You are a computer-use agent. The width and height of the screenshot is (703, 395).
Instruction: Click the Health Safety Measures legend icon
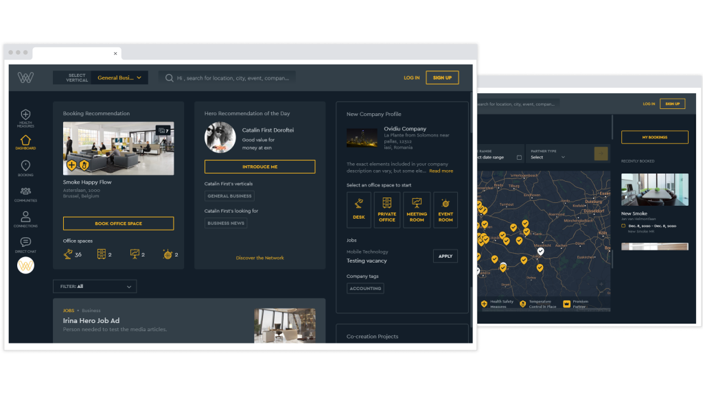coord(484,304)
